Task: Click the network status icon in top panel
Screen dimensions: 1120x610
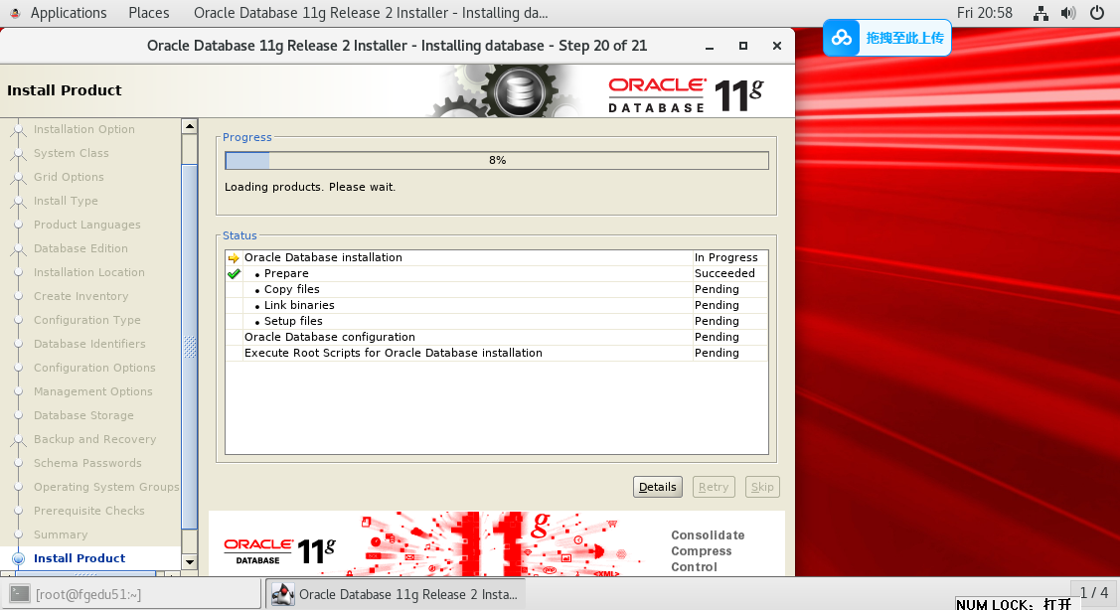Action: (x=1040, y=13)
